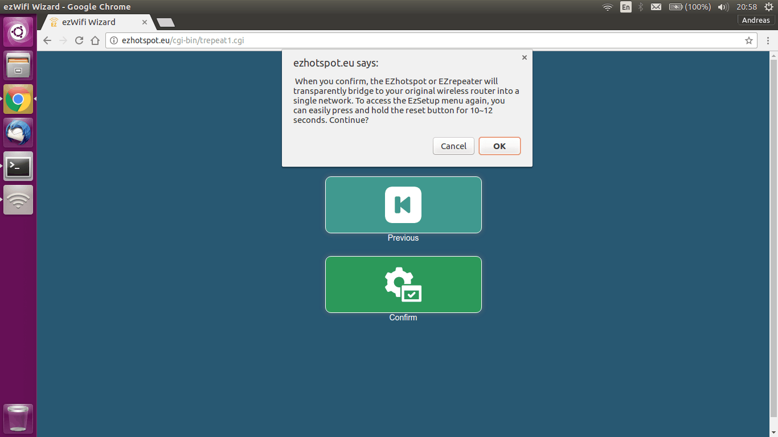Viewport: 778px width, 437px height.
Task: Dismiss the dialog with the X
Action: 525,57
